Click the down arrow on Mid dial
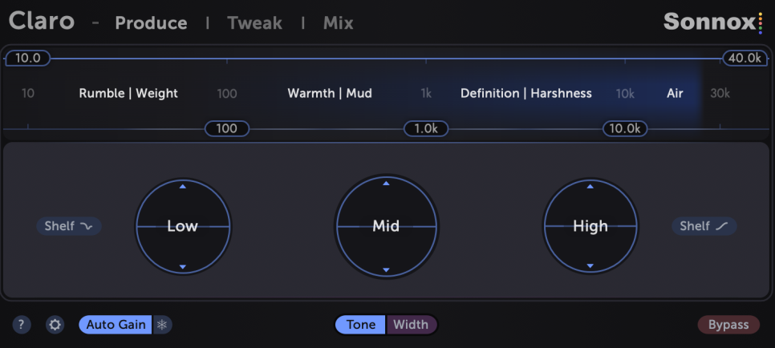775x348 pixels. click(386, 270)
